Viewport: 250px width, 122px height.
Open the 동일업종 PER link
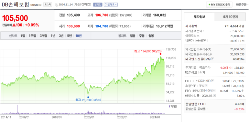coord(195,104)
